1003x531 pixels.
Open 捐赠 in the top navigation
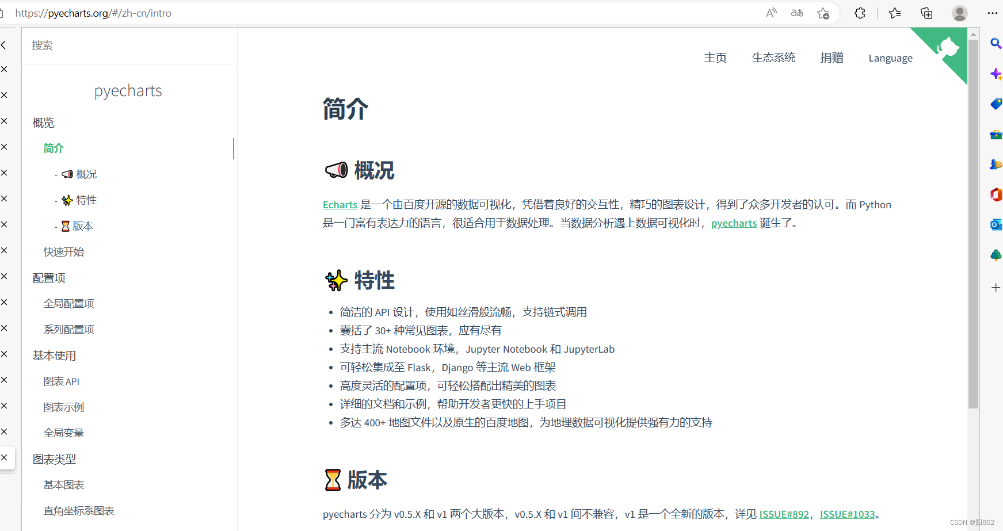832,58
